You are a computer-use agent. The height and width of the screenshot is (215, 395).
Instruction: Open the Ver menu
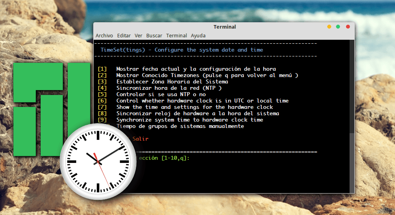[x=138, y=36]
